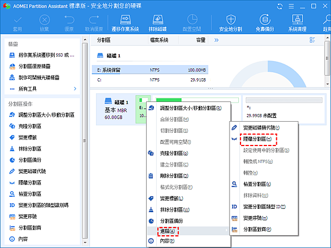Click 變更分割區的類型識別碼 in sidebar
331x248 pixels.
(39, 205)
